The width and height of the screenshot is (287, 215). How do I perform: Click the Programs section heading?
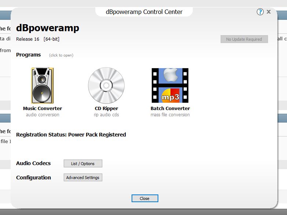click(29, 55)
